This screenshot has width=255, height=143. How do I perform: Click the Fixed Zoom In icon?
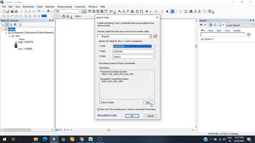tap(137, 12)
